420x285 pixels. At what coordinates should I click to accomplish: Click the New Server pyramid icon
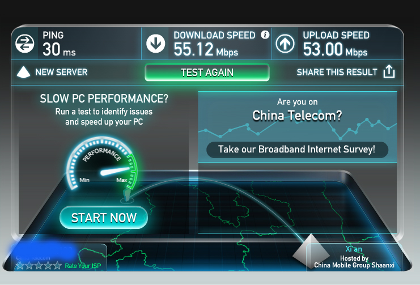click(x=24, y=72)
